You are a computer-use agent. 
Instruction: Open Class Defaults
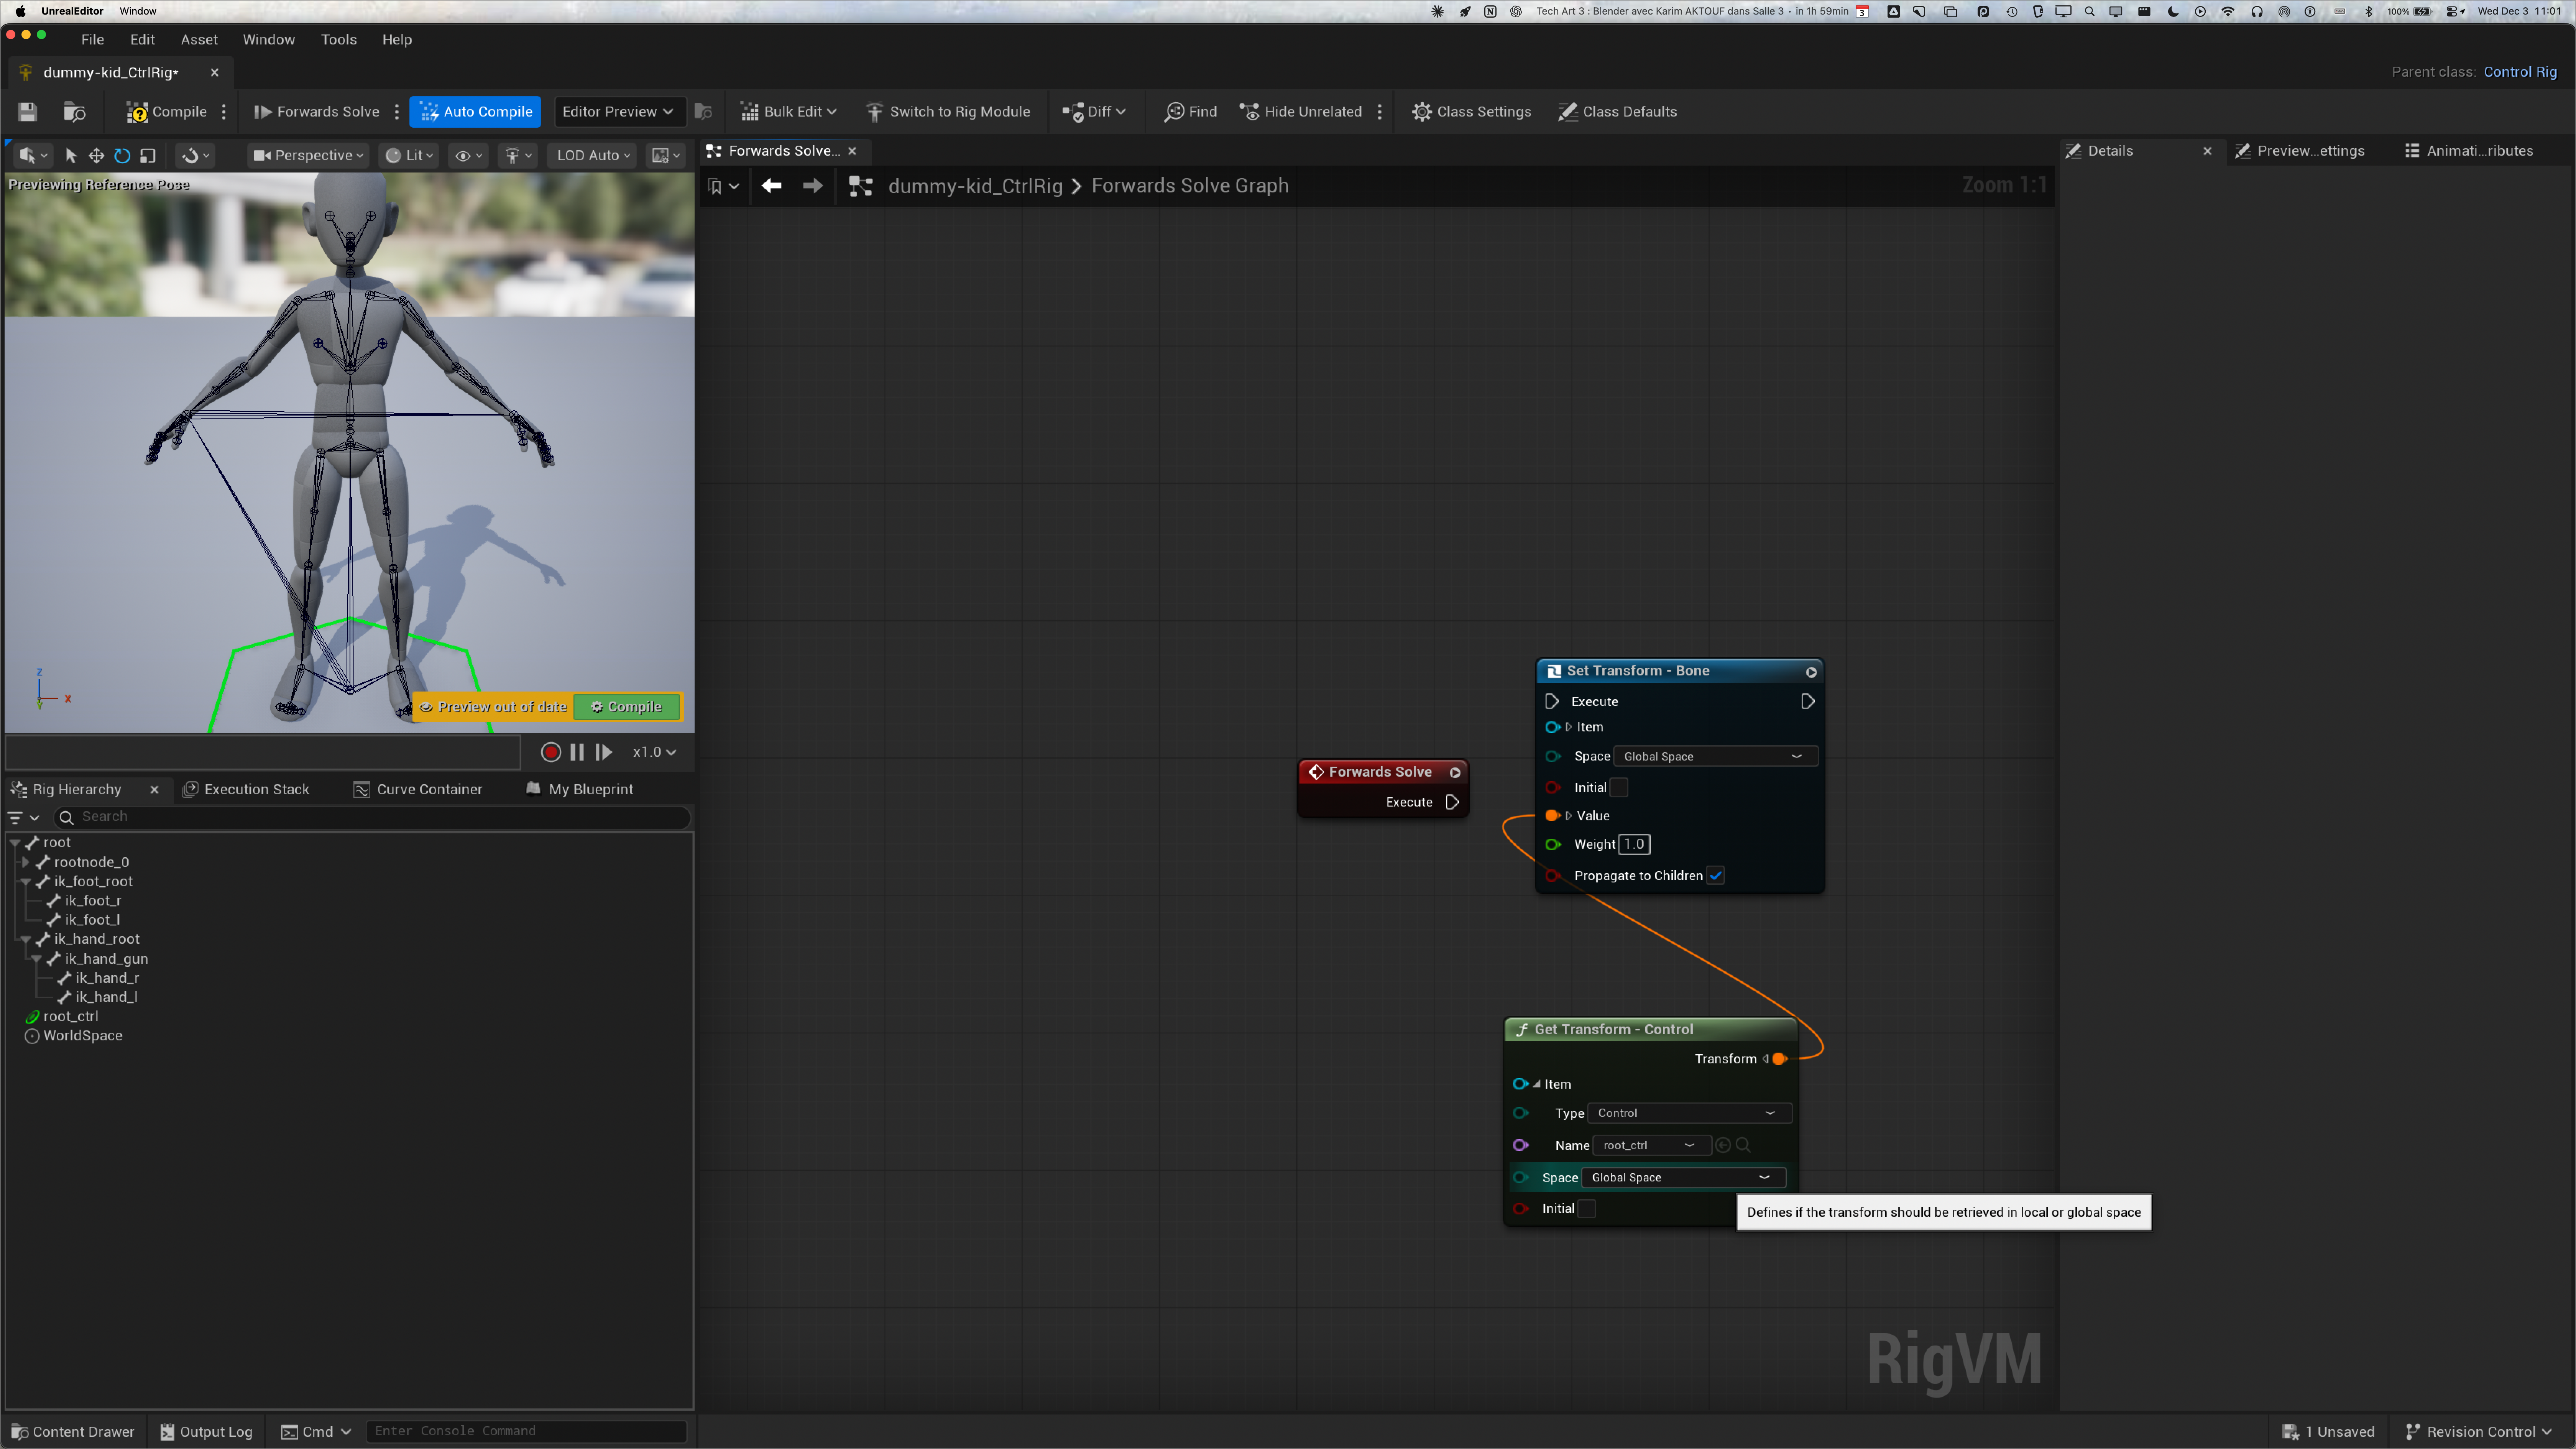(1618, 112)
